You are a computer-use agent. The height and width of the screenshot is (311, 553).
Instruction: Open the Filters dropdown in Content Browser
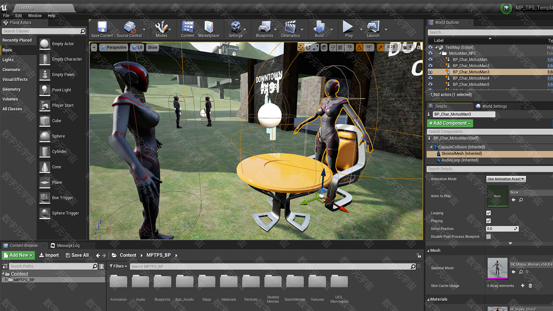(x=118, y=266)
